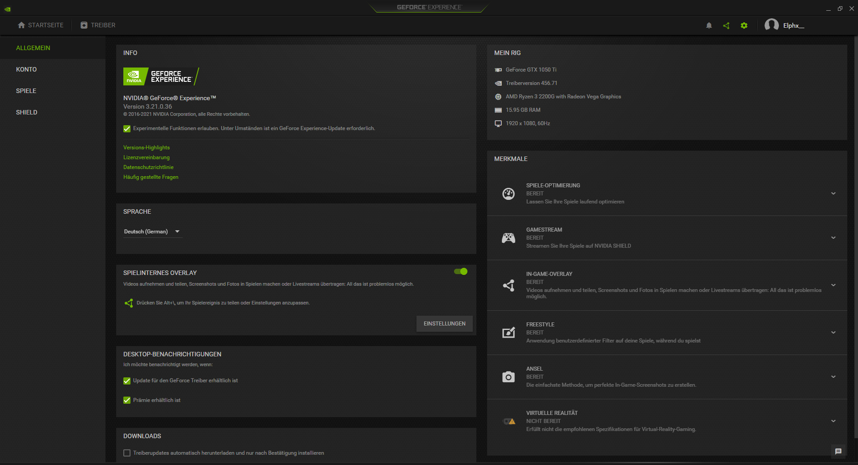858x465 pixels.
Task: Expand the Spiele-Optimierung feature row
Action: pyautogui.click(x=833, y=194)
